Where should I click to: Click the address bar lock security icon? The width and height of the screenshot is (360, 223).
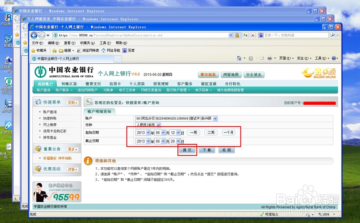(x=237, y=35)
